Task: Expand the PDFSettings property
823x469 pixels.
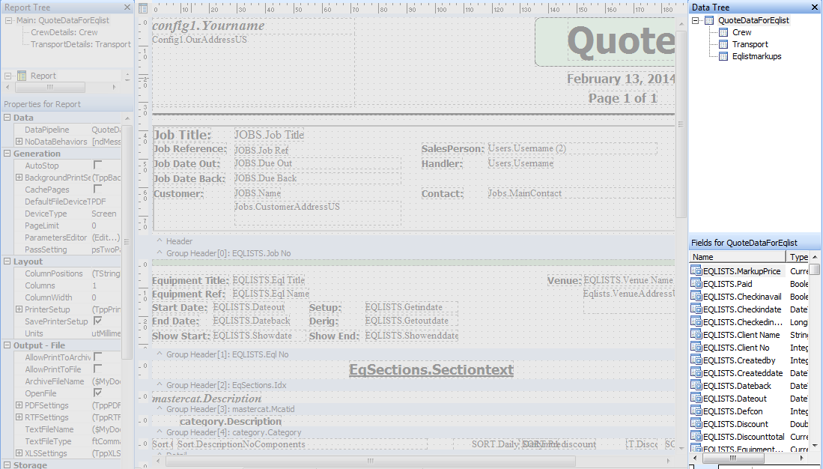Action: (19, 405)
